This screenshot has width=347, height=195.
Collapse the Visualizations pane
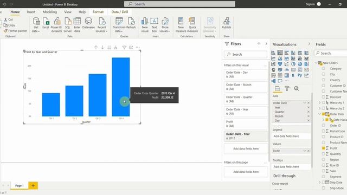click(309, 44)
